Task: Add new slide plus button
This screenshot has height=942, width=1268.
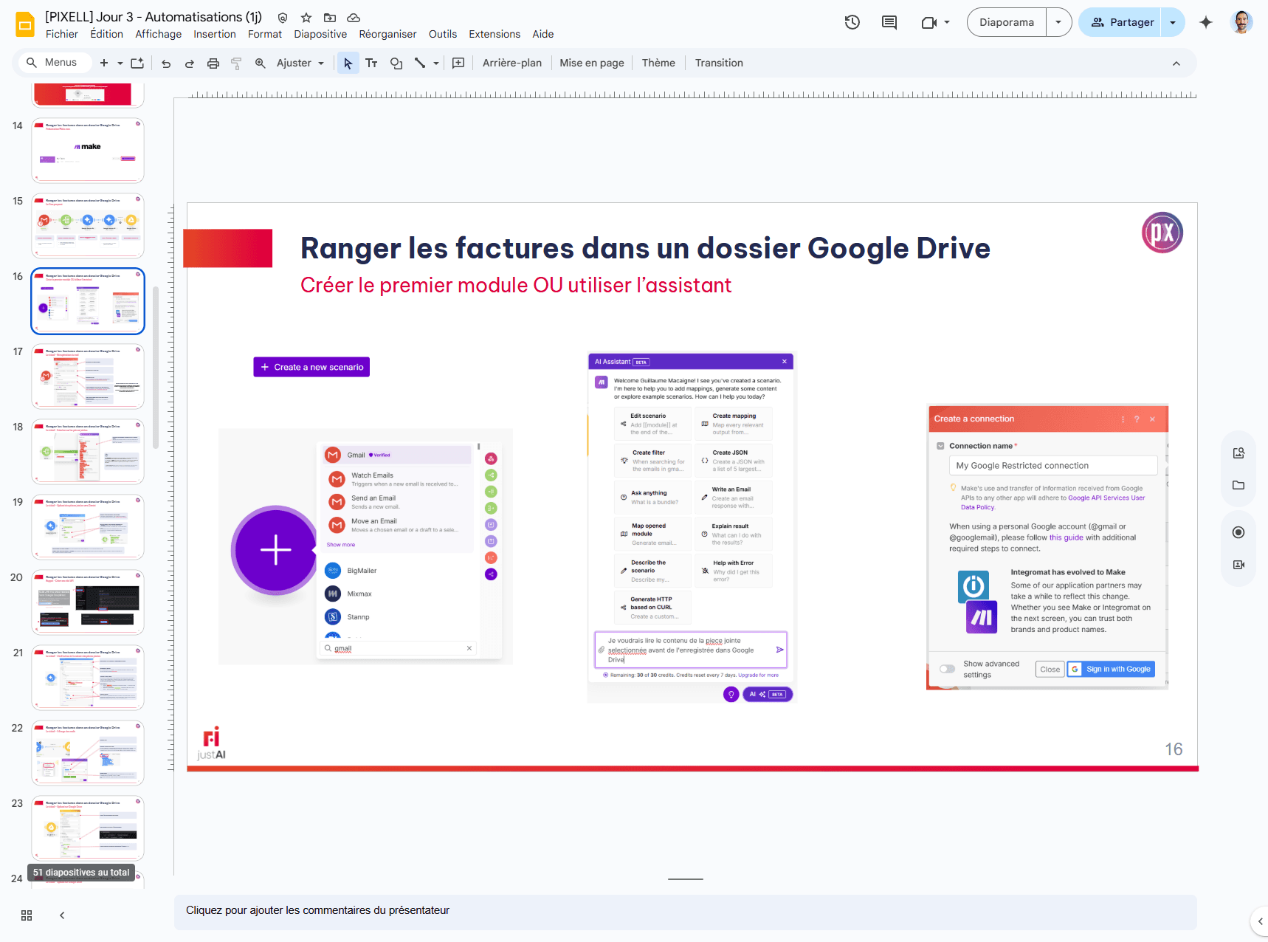Action: (104, 63)
